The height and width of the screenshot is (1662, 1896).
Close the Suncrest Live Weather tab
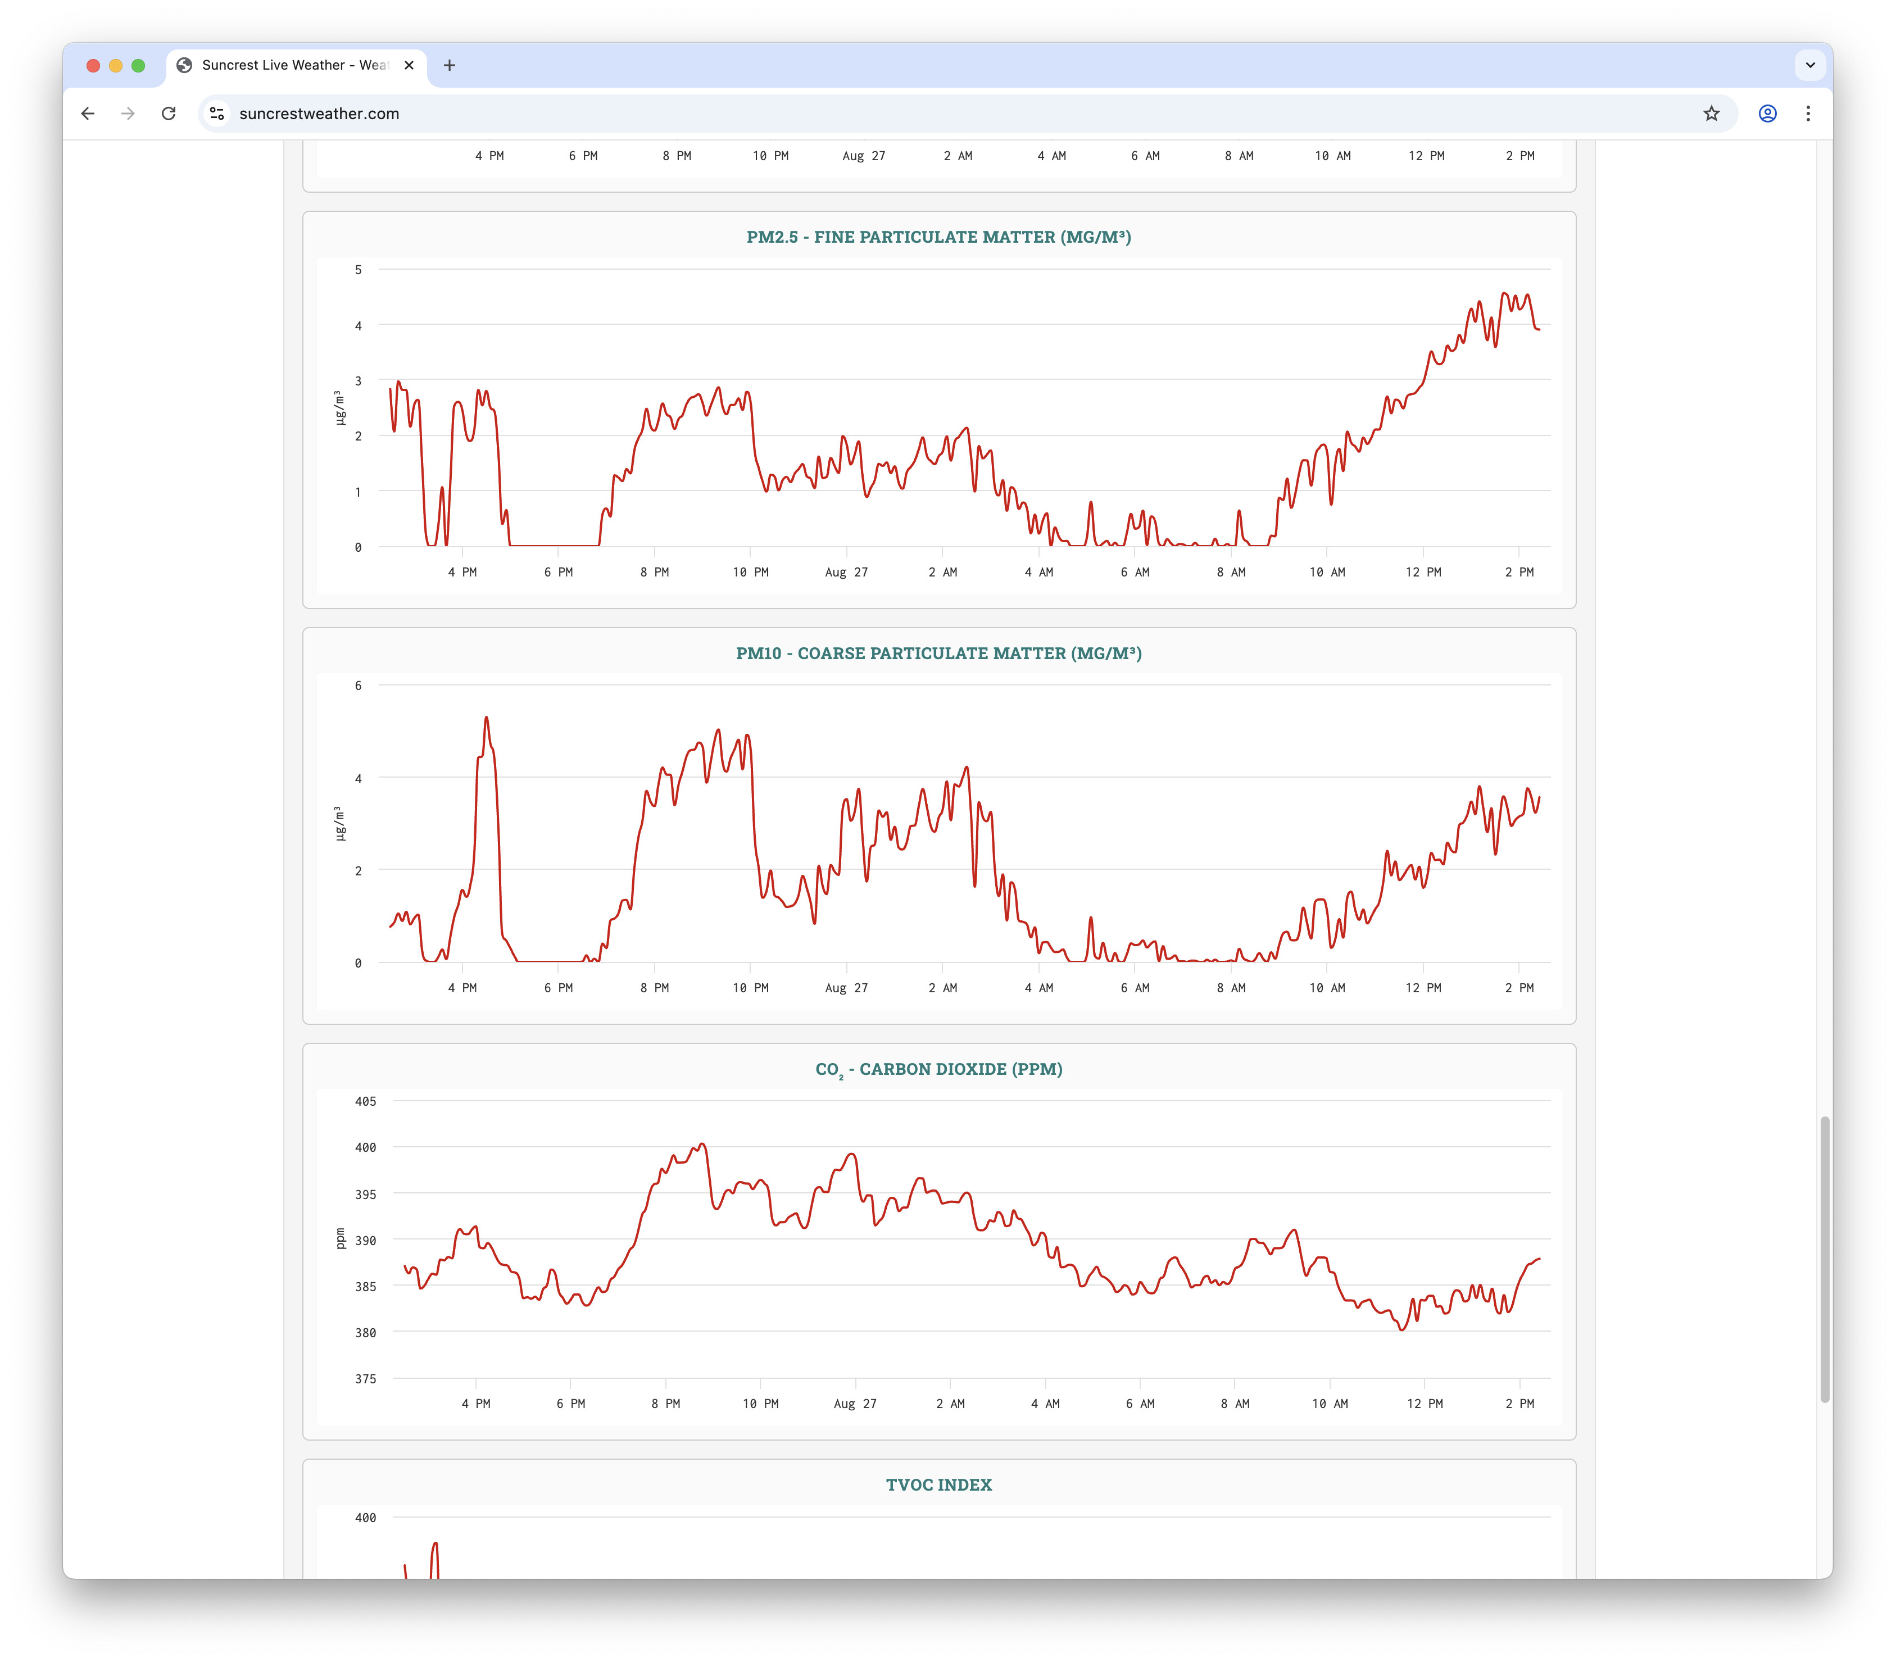[409, 65]
